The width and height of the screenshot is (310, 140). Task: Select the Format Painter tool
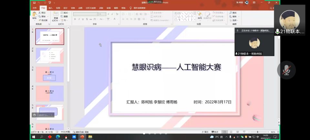[x=43, y=20]
